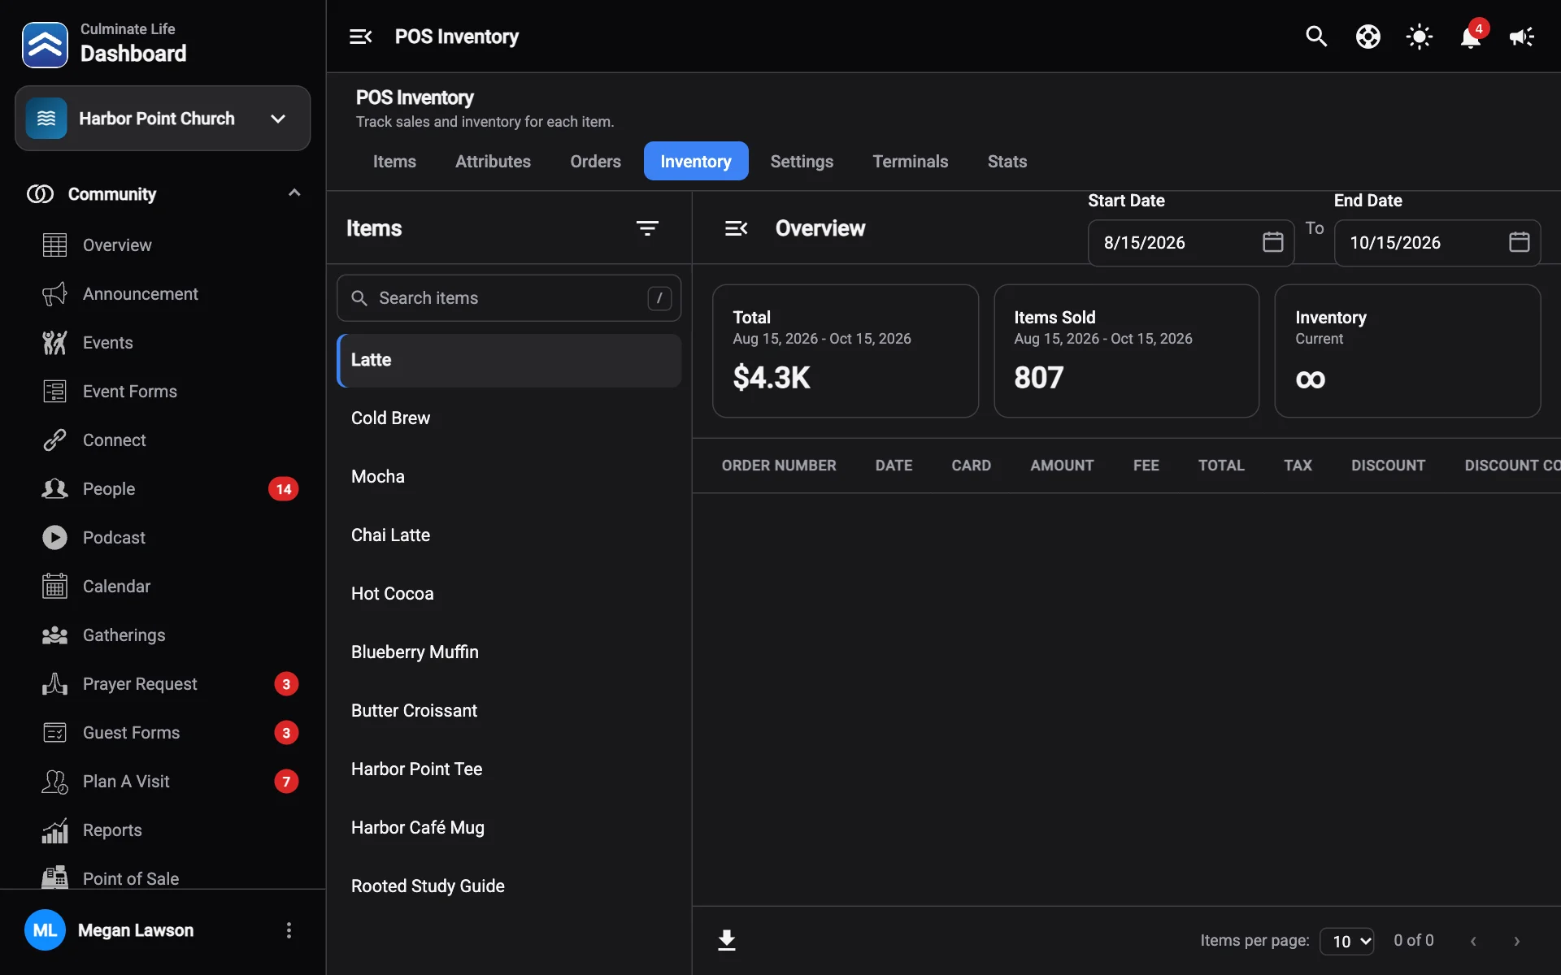Go to the previous page arrow
Screen dimensions: 1561x975
point(1473,941)
